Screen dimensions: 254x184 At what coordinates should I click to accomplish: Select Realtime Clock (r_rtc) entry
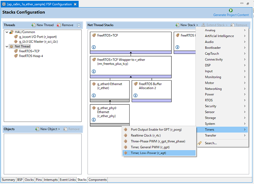(x=159, y=135)
